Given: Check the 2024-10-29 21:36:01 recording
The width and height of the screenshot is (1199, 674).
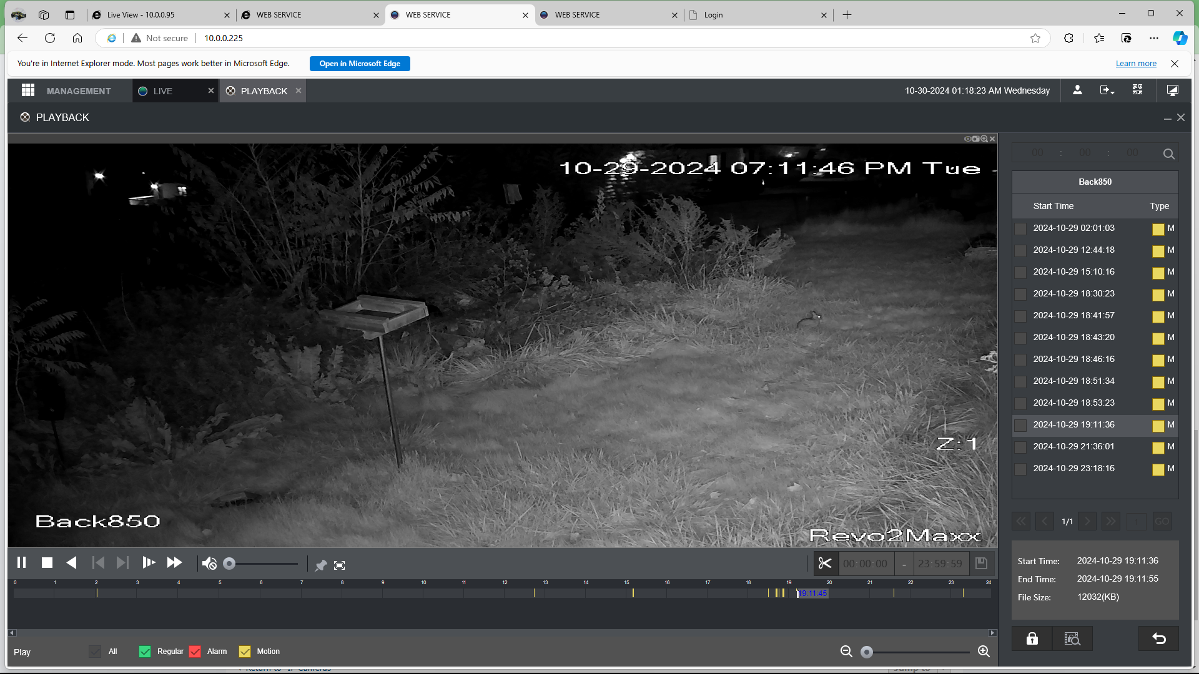Looking at the screenshot, I should point(1020,447).
